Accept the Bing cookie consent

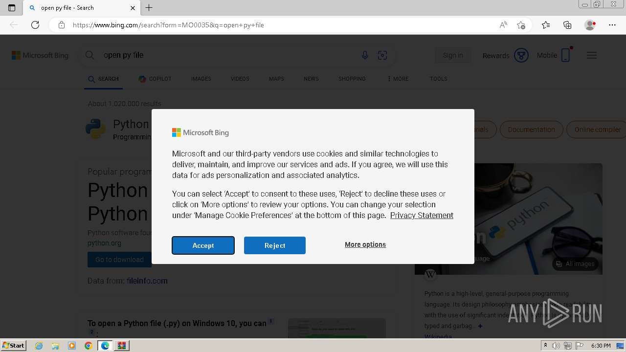(203, 245)
